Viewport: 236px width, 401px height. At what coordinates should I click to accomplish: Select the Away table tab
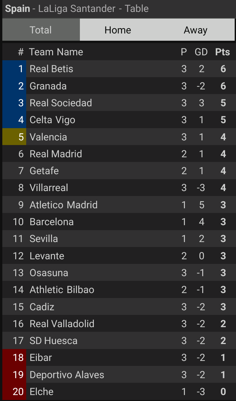tap(196, 30)
